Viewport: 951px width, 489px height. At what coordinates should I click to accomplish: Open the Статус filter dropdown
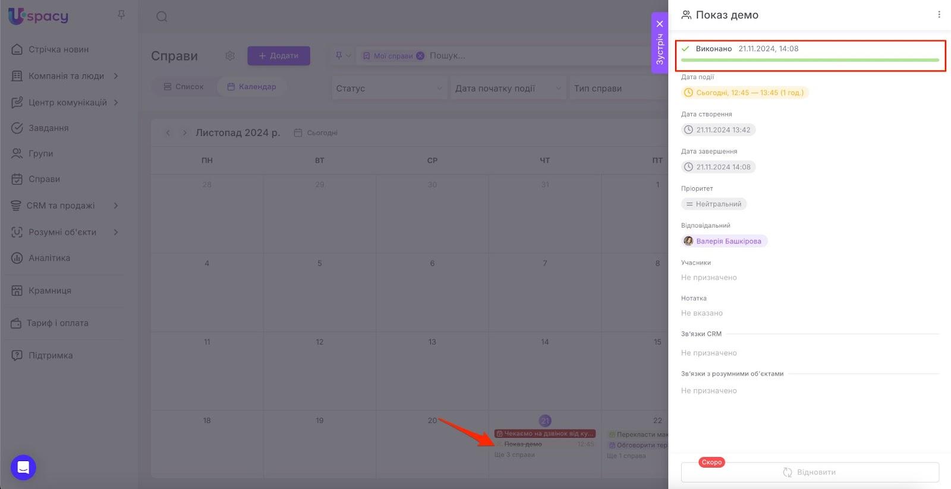click(x=389, y=89)
